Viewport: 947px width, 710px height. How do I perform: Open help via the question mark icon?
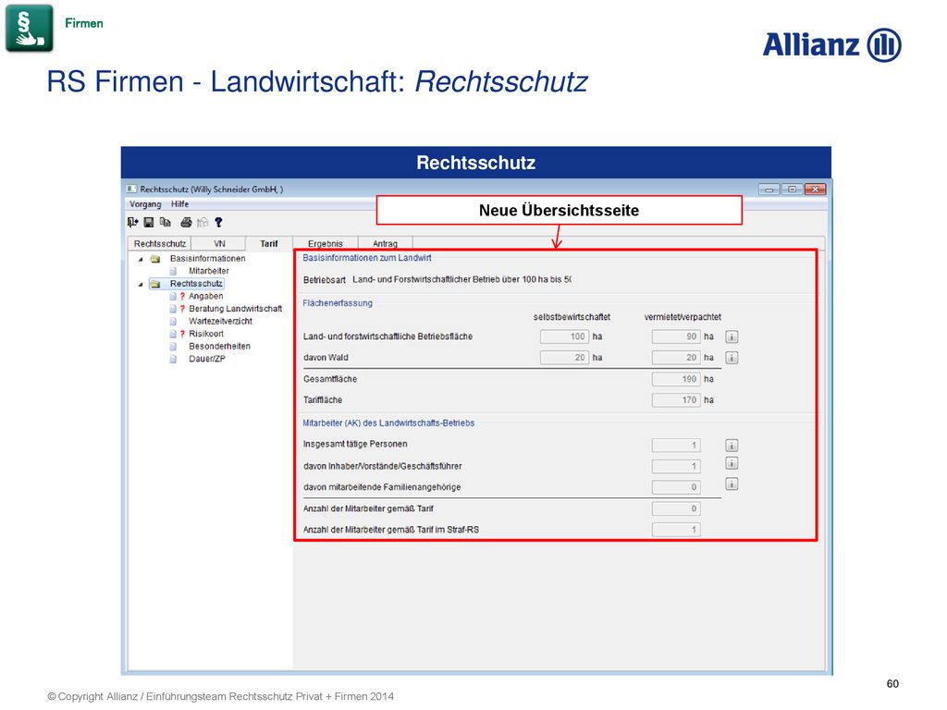218,223
